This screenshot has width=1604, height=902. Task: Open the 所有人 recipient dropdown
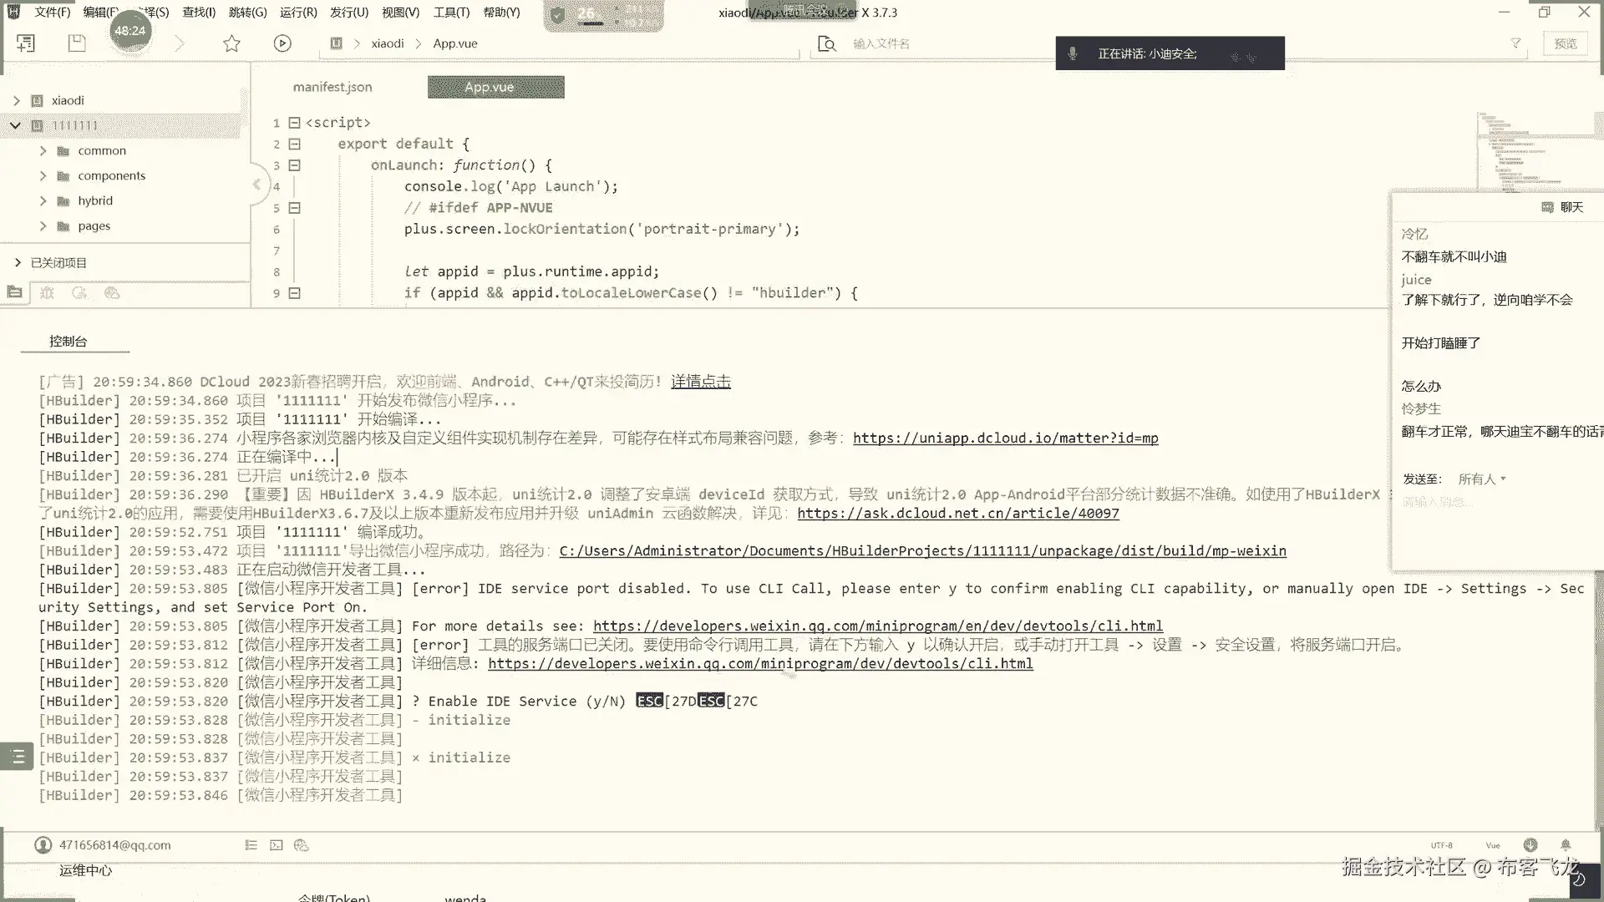[1481, 479]
